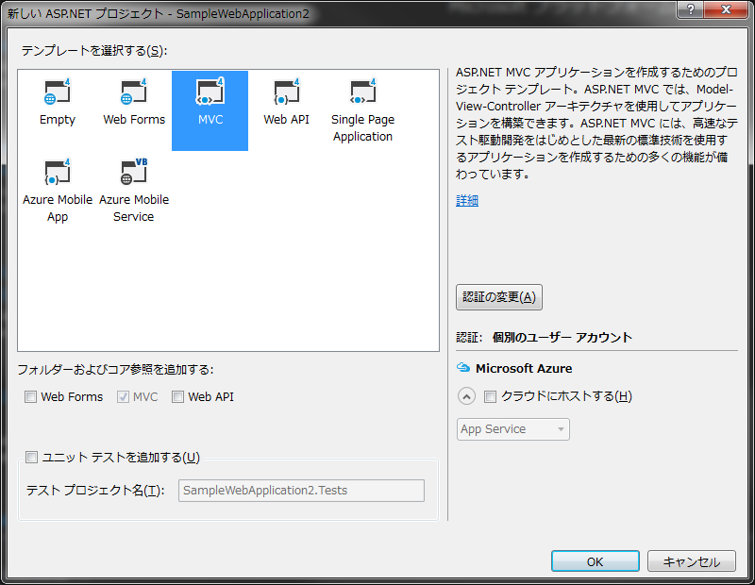Check ユニット テストを追加する checkbox
755x585 pixels.
[31, 457]
